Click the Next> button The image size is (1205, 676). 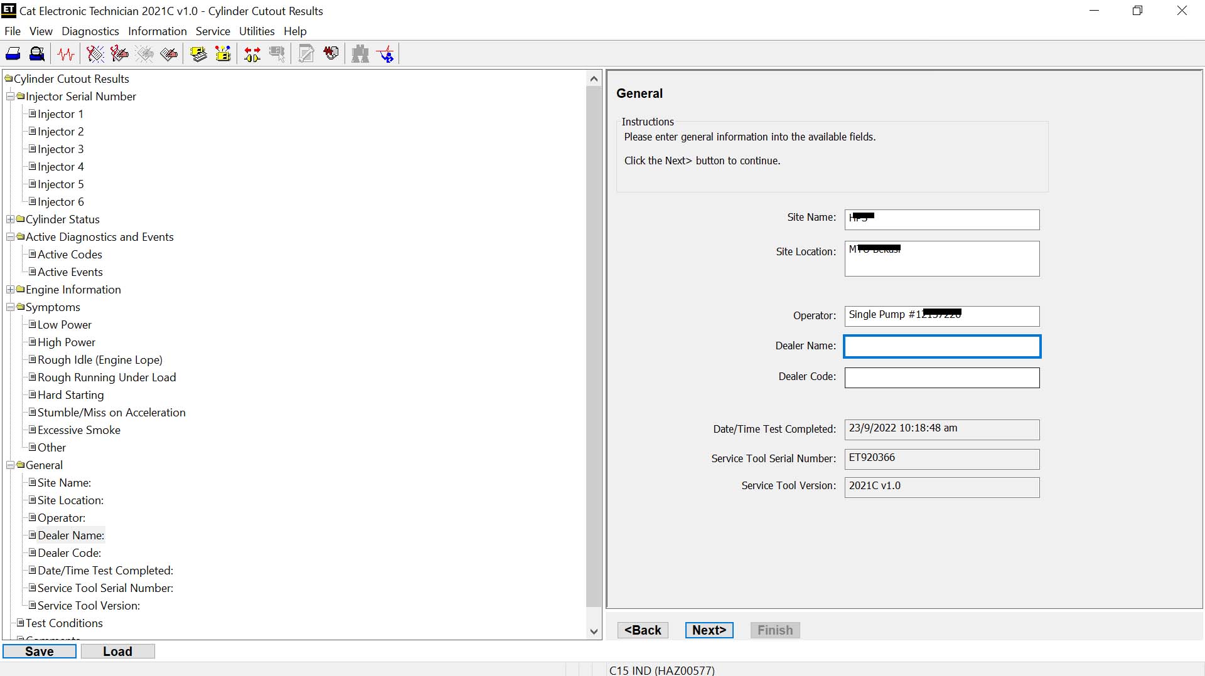pos(709,630)
